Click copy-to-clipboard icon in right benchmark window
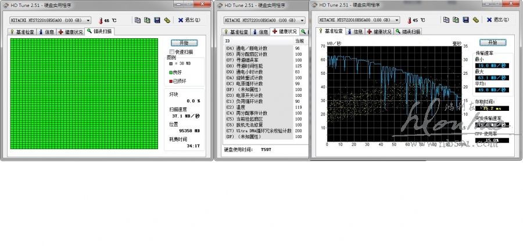523x246 pixels. [x=446, y=19]
